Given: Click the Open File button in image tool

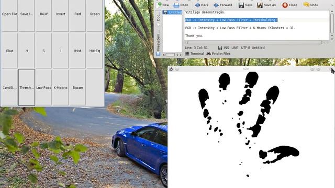Looking at the screenshot, I should pos(9,14).
